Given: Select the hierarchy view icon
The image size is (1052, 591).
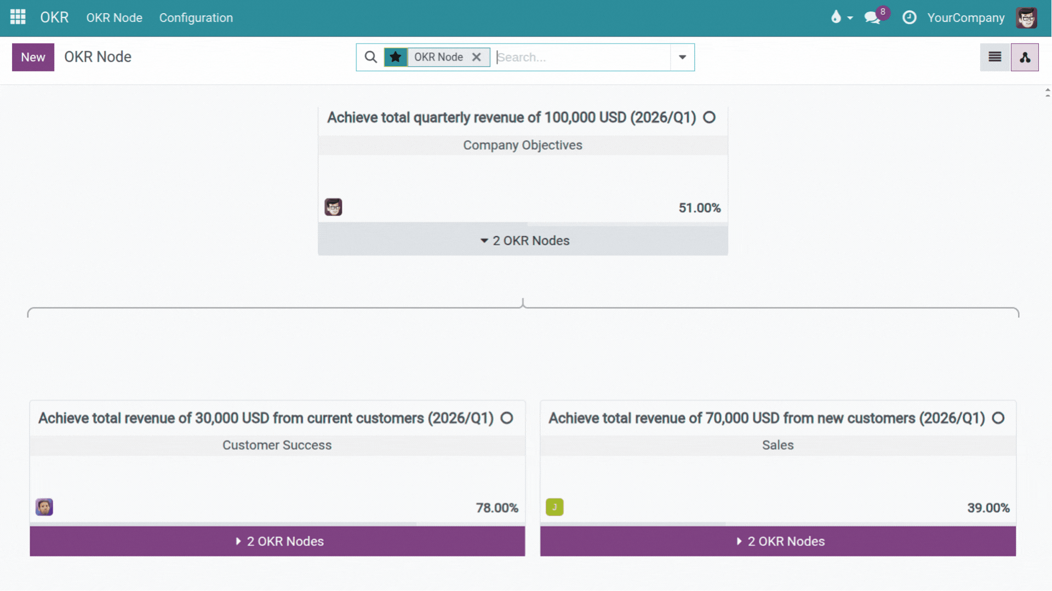Looking at the screenshot, I should pyautogui.click(x=1024, y=57).
